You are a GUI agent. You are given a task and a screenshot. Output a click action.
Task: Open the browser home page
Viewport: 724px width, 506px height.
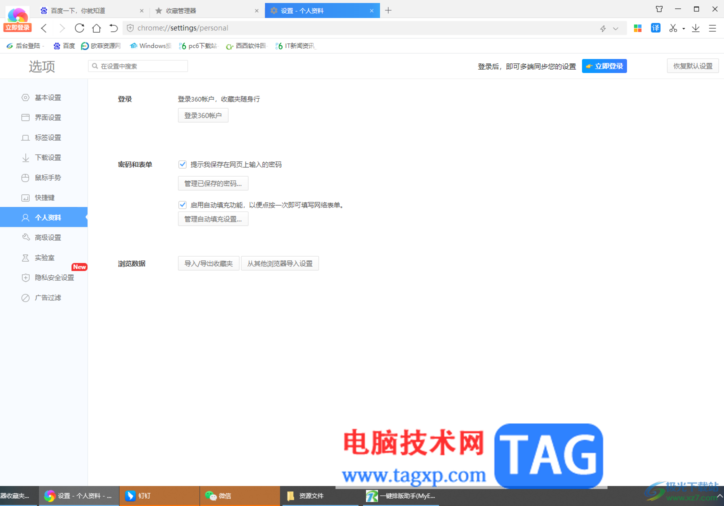point(96,28)
